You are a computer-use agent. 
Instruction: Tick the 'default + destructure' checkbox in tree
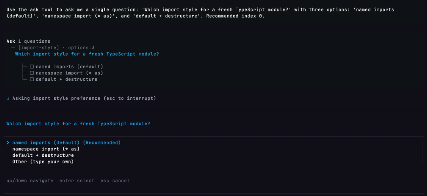click(32, 80)
